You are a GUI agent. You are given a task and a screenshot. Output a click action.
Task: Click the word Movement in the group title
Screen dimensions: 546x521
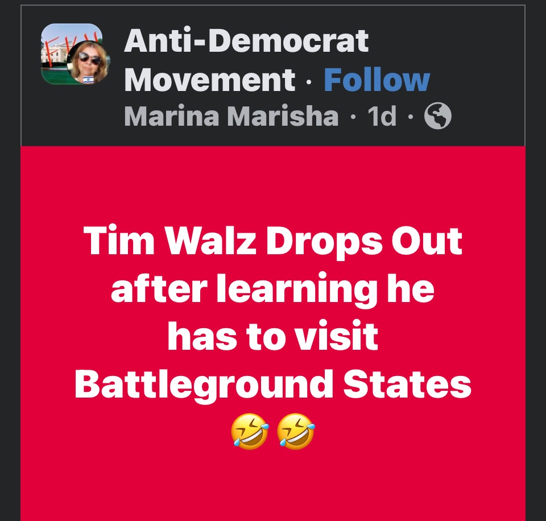click(210, 80)
